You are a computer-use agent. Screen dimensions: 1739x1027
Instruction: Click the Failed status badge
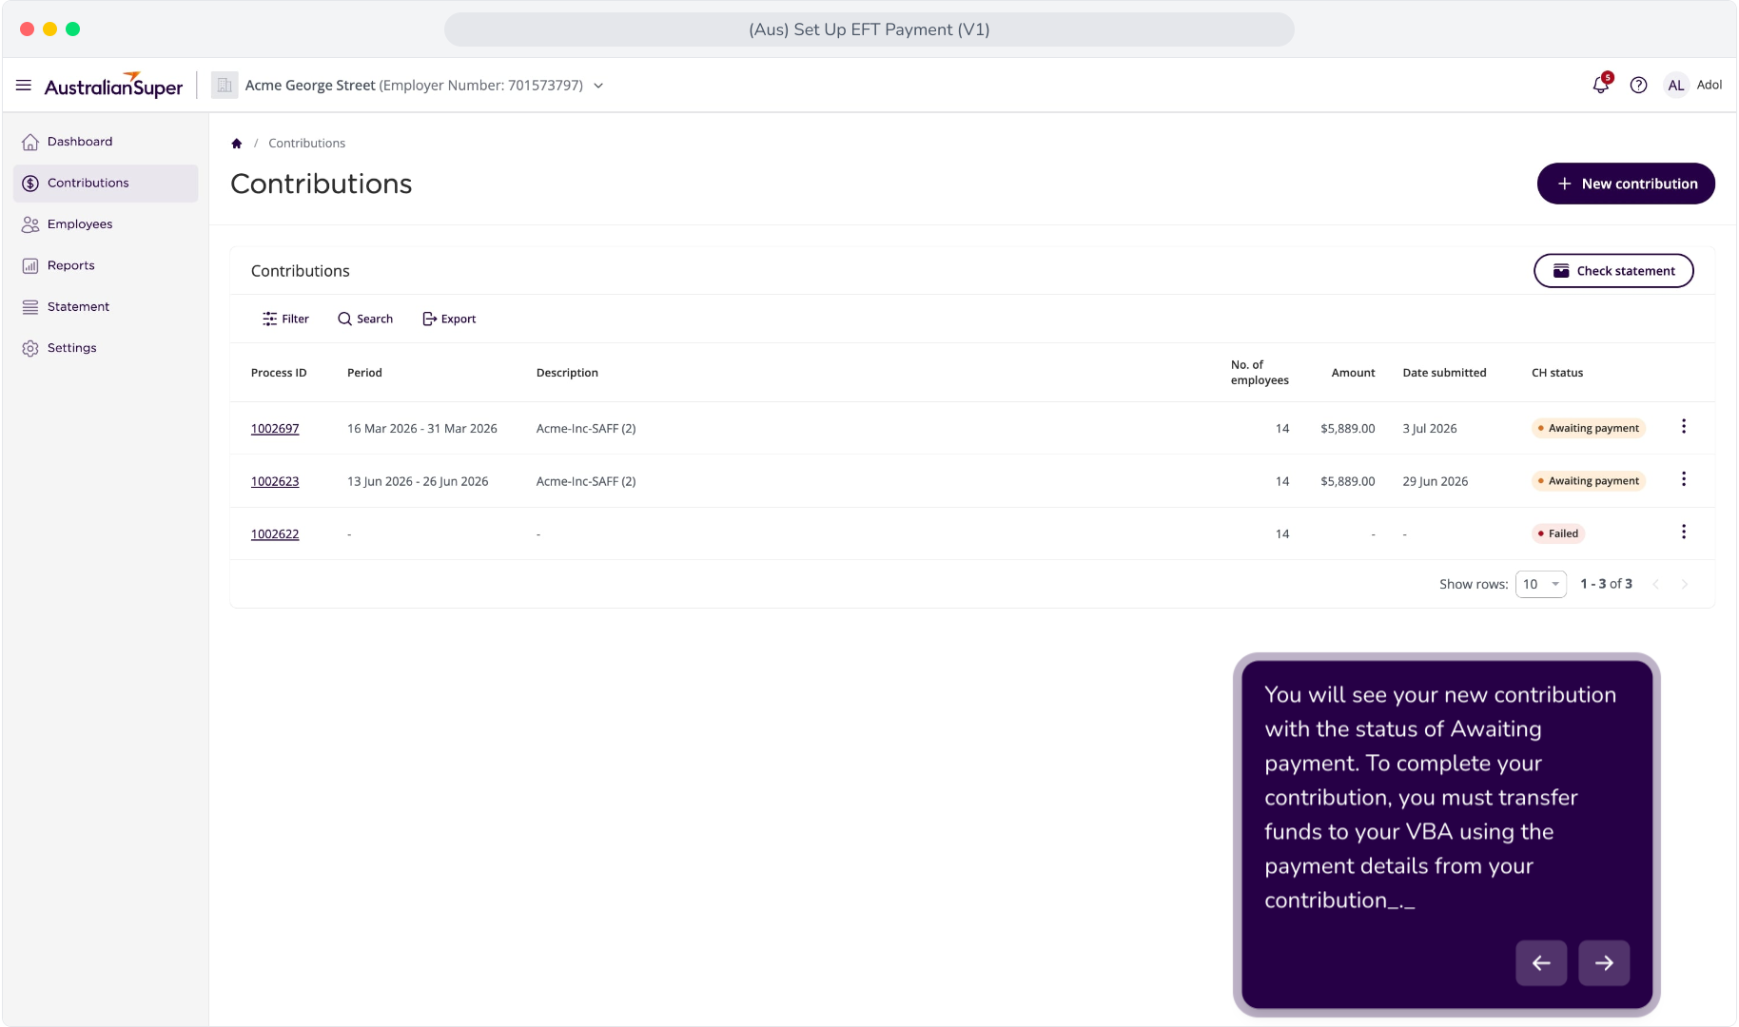coord(1558,533)
